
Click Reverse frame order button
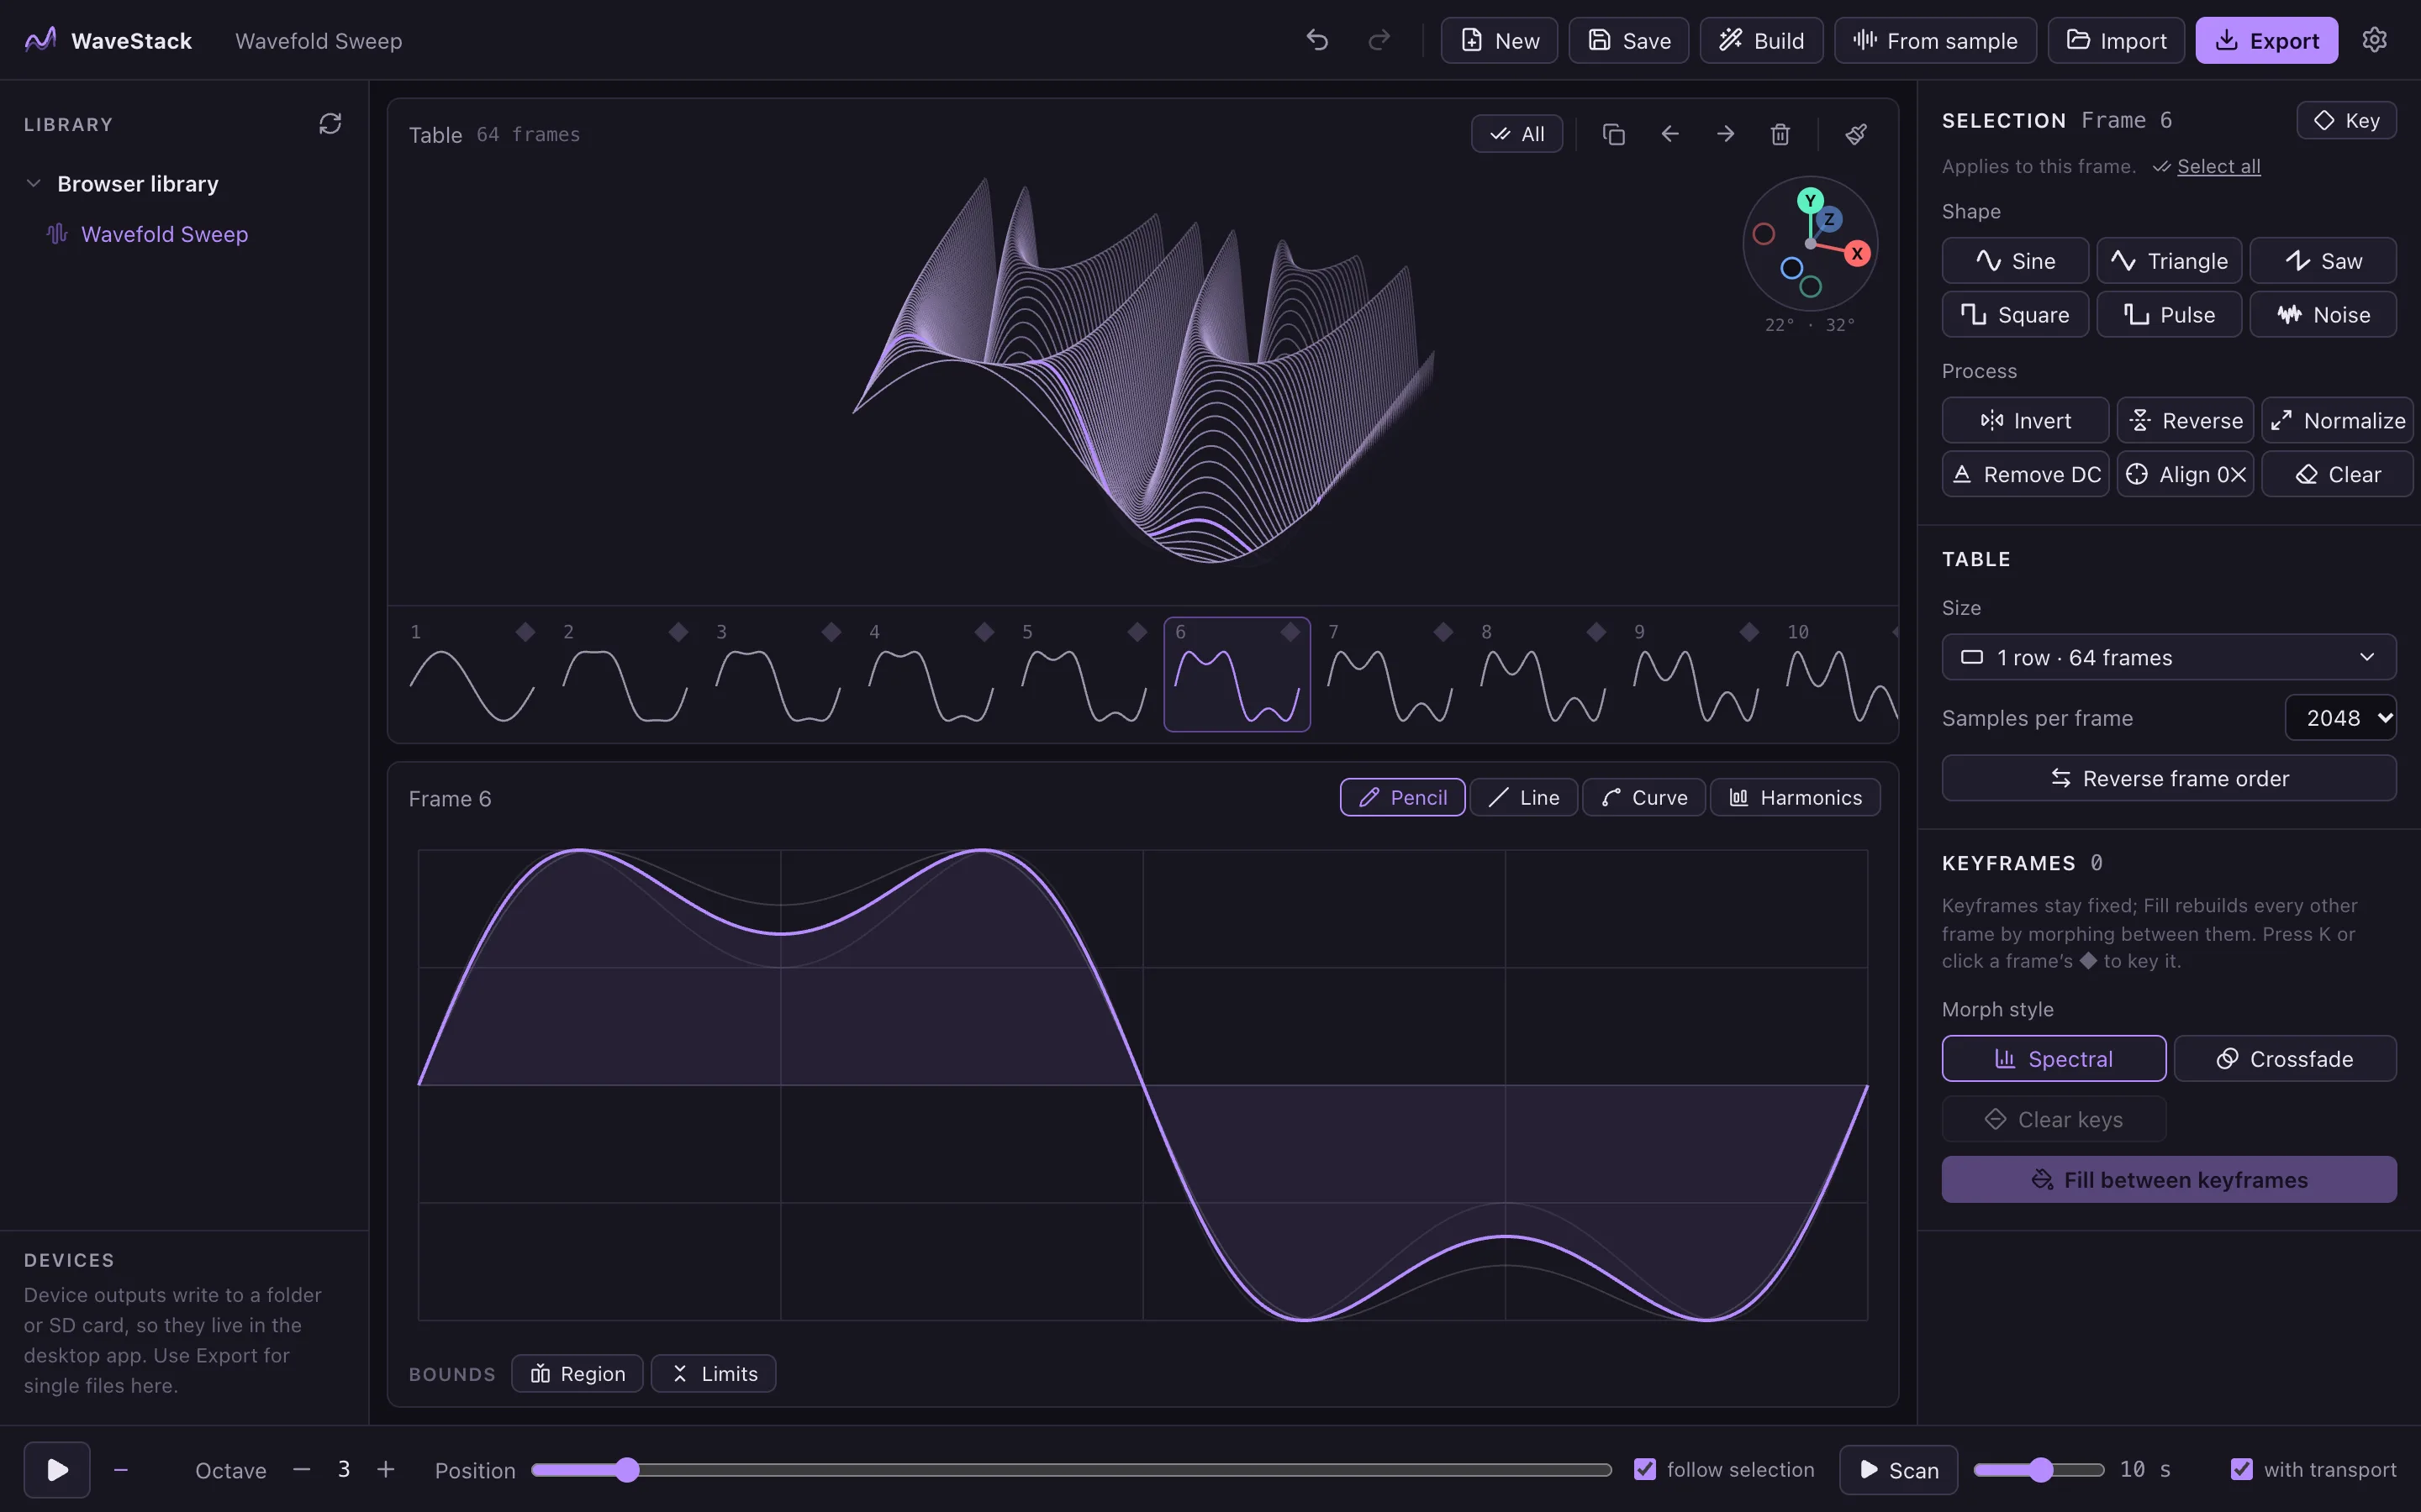2169,778
